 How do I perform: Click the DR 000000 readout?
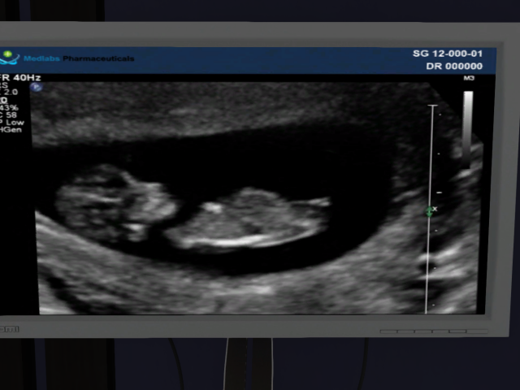tap(453, 67)
